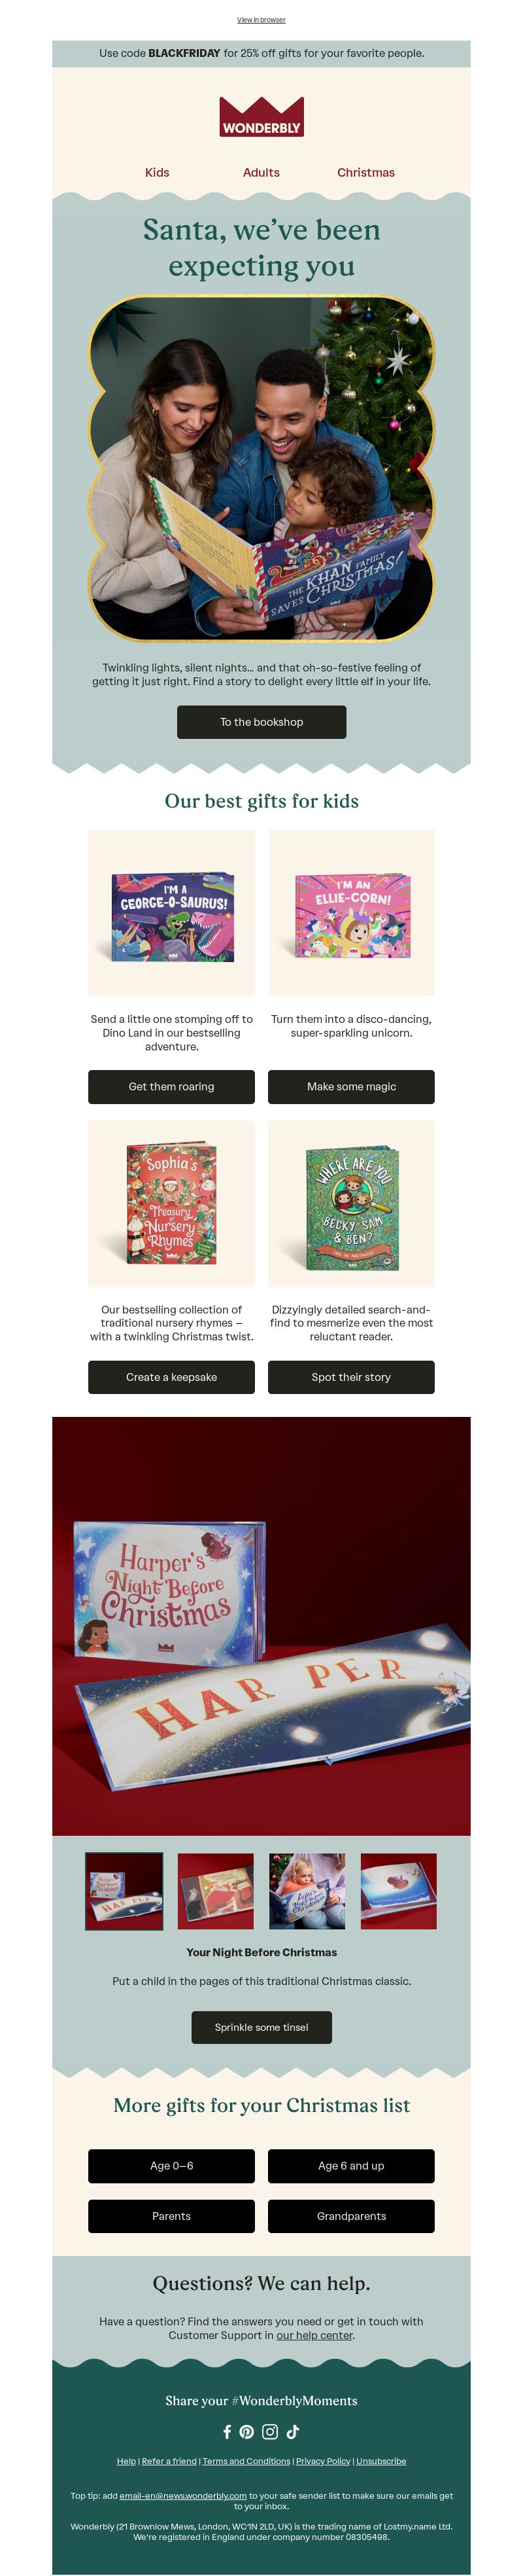Choose the Age 0–6 category button
The image size is (523, 2576).
pyautogui.click(x=172, y=2166)
